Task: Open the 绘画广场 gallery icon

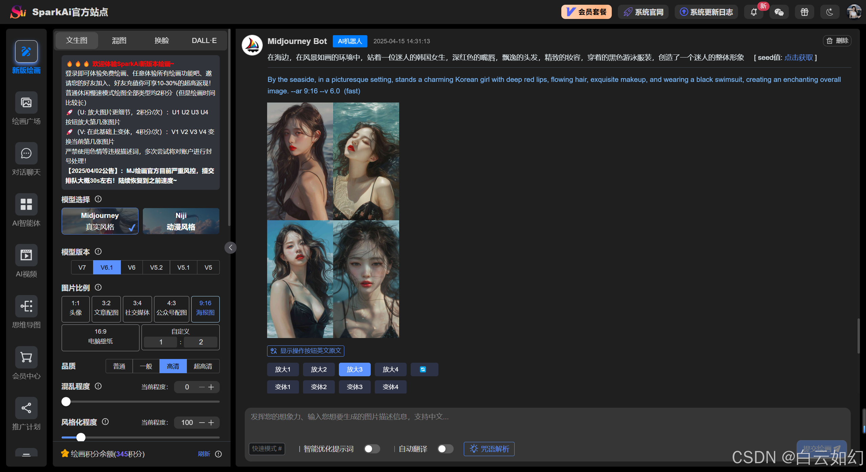Action: coord(26,103)
